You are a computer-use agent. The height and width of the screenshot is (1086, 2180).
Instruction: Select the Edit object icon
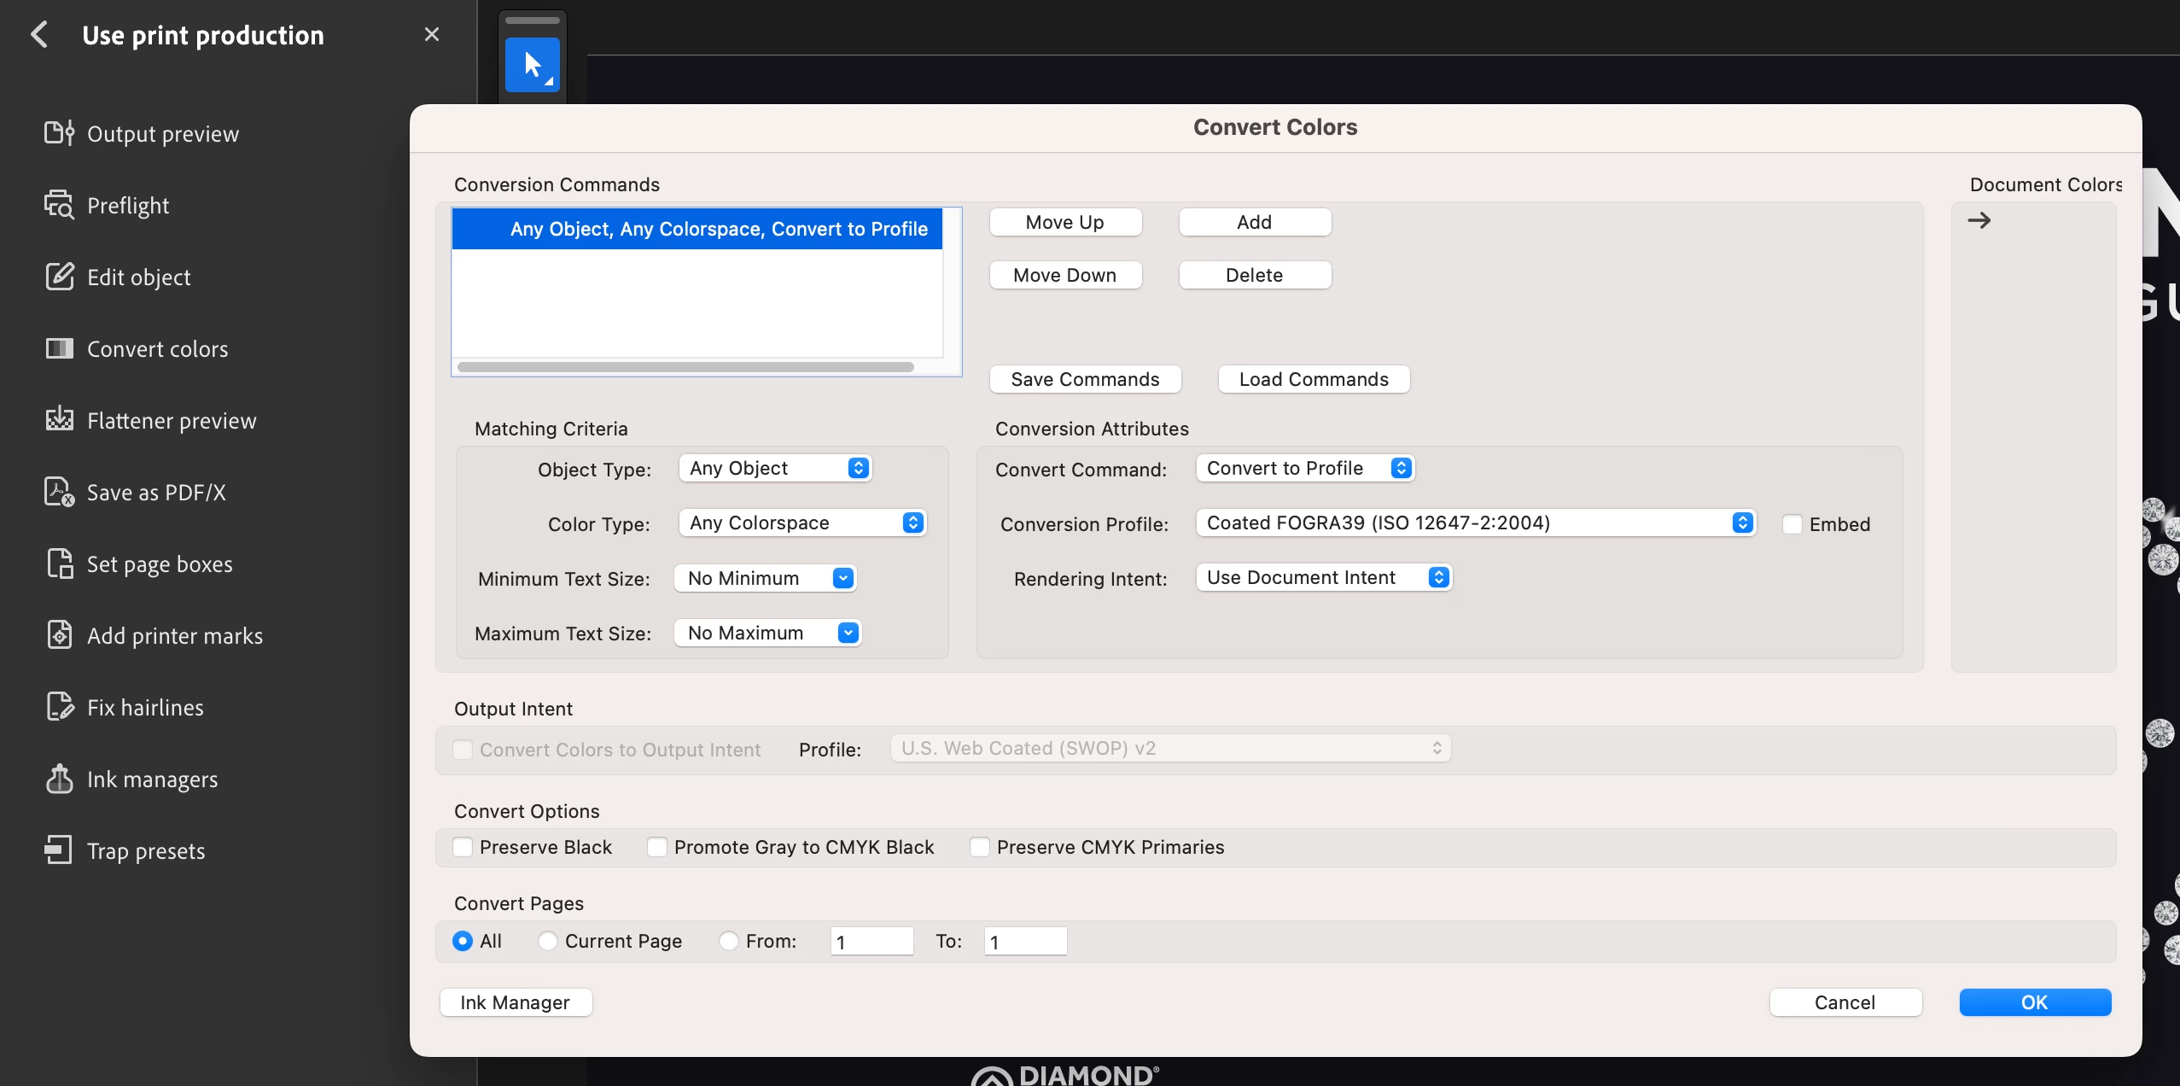(59, 277)
